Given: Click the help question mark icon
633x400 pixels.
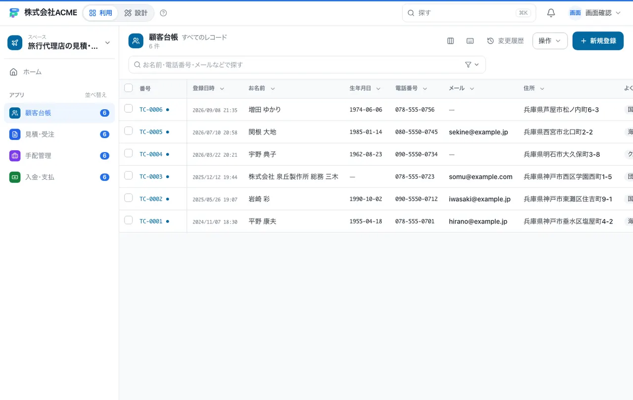Looking at the screenshot, I should tap(164, 13).
